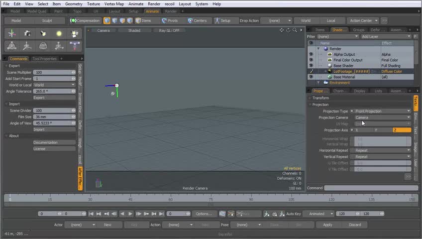Click the viewport rotate icon

point(288,30)
